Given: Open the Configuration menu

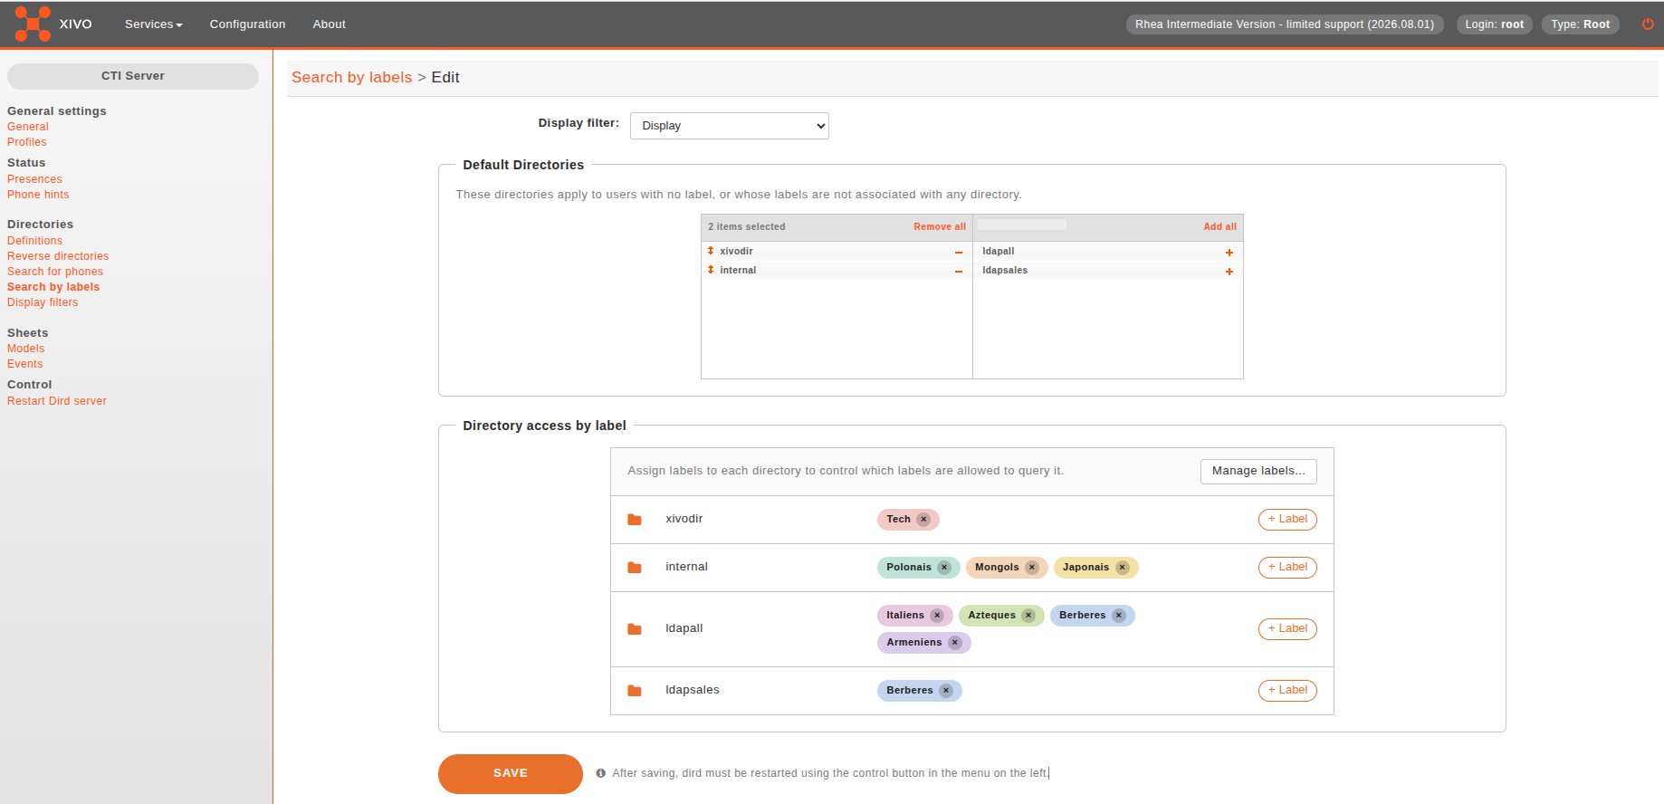Looking at the screenshot, I should tap(247, 24).
